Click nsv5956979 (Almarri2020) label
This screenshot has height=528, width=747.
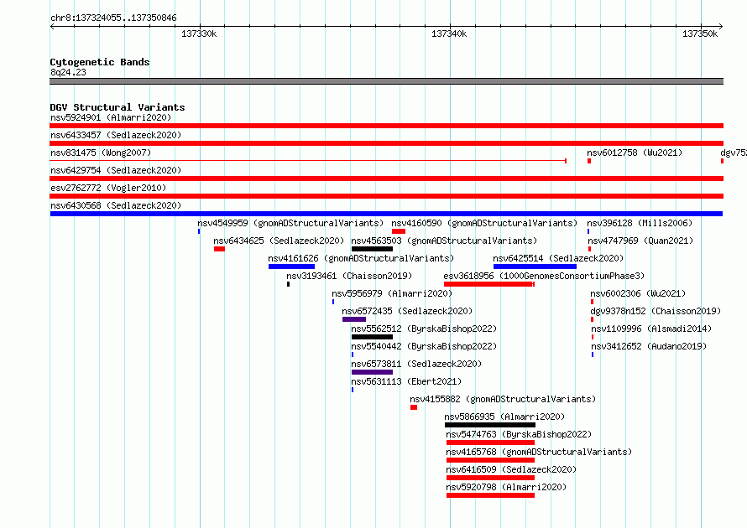[x=392, y=293]
